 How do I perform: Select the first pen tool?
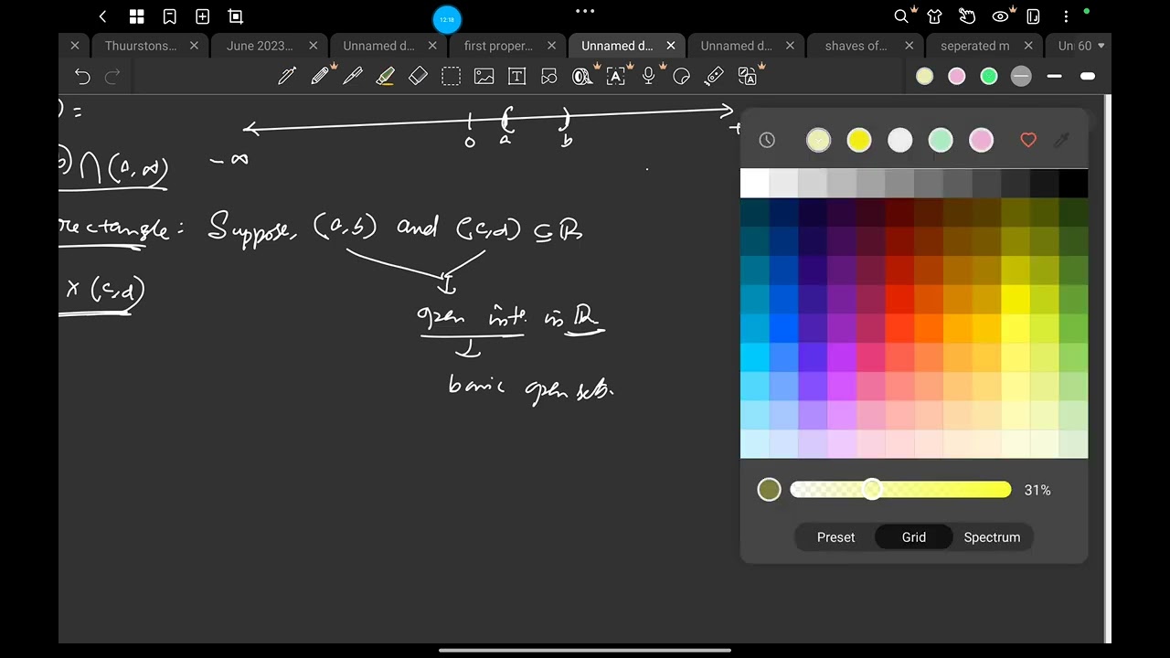click(x=287, y=77)
